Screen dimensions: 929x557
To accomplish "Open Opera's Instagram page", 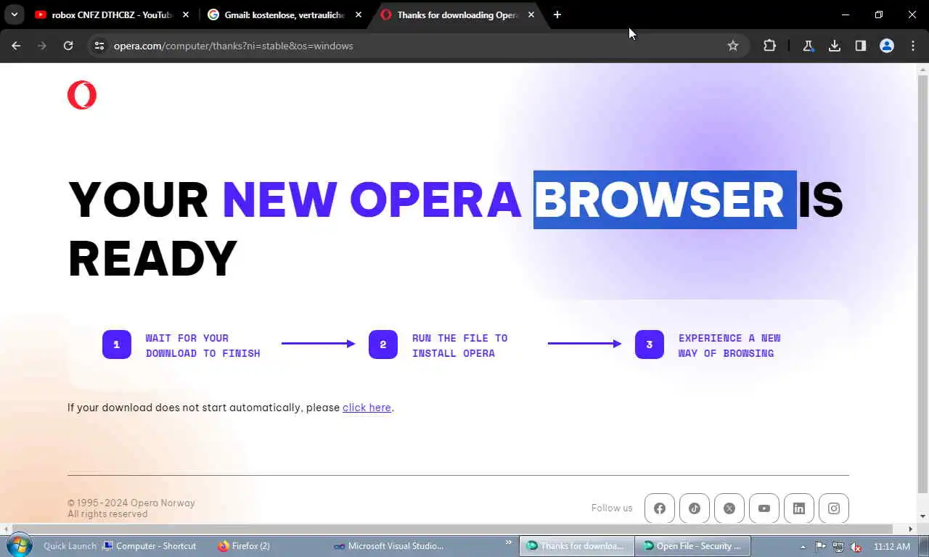I will tap(834, 508).
